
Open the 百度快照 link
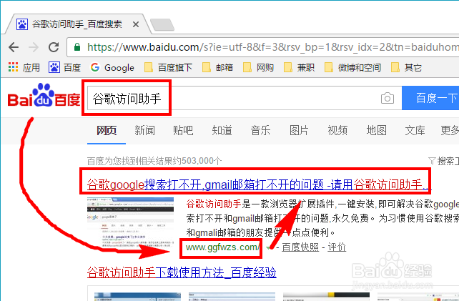[300, 247]
